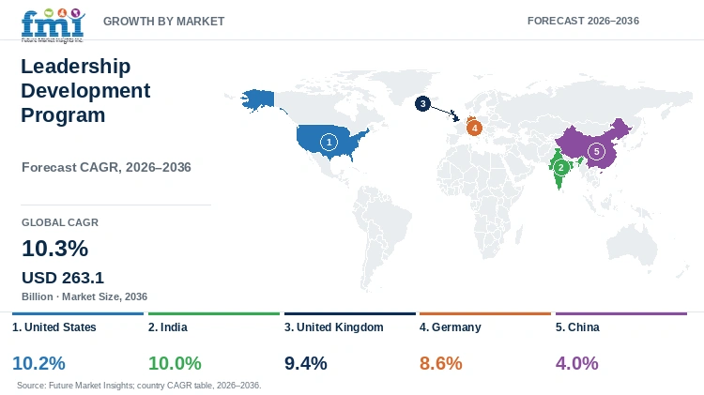Screen dimensions: 704x395
Task: Click the FMI logo
Action: [53, 25]
